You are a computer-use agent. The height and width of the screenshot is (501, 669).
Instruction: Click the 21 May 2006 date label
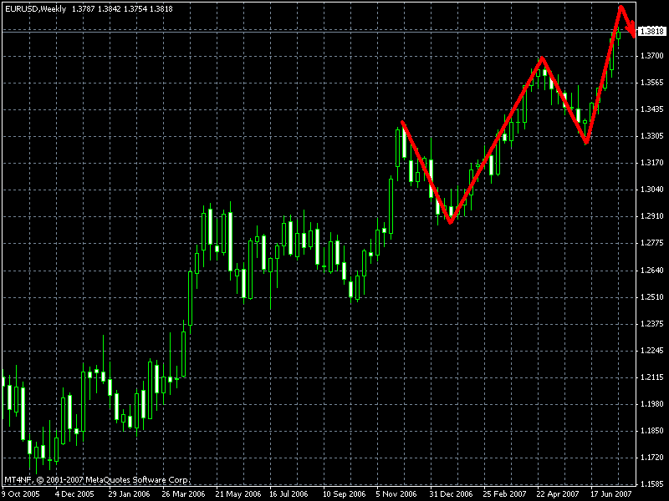point(238,494)
